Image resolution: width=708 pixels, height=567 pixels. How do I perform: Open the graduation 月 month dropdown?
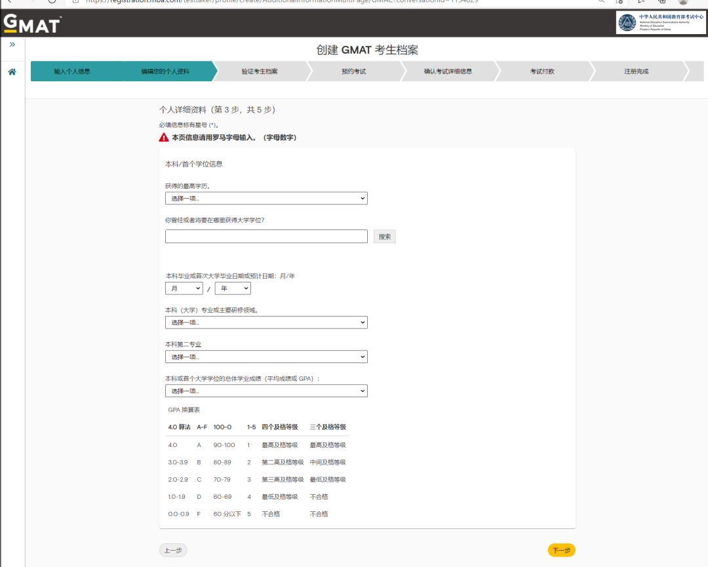click(184, 288)
